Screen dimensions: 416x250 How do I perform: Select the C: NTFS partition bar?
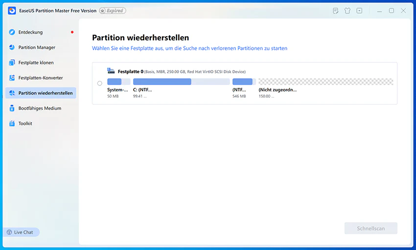coord(181,82)
